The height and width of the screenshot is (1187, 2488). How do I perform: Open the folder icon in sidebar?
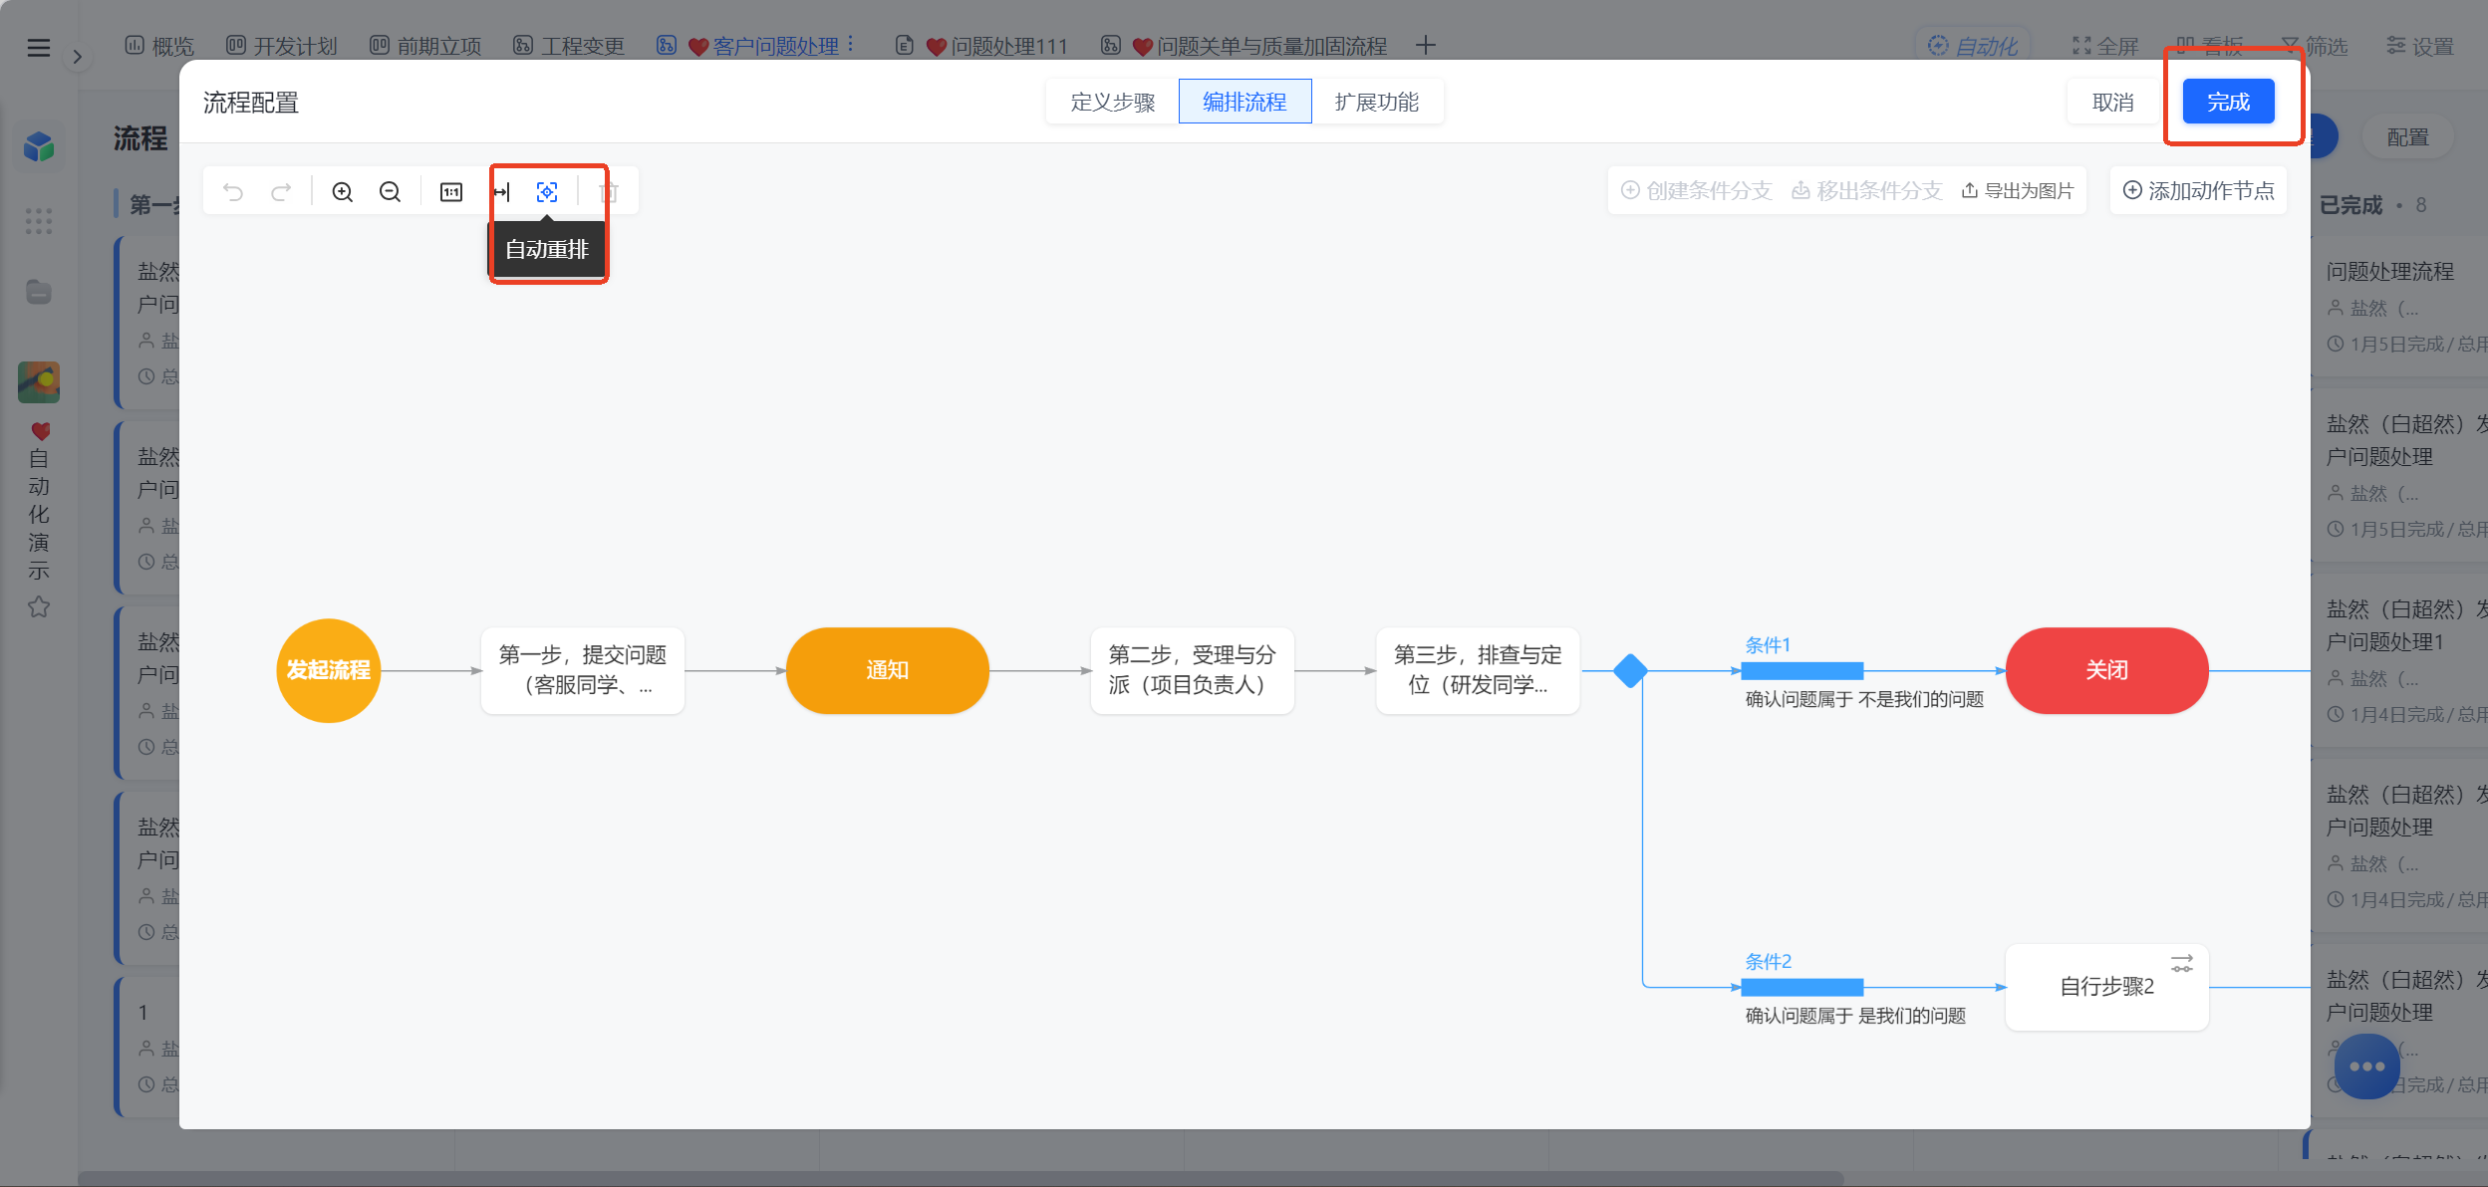tap(38, 292)
